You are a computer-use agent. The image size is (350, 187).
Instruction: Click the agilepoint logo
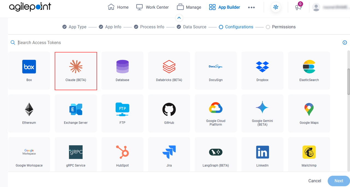click(x=30, y=7)
